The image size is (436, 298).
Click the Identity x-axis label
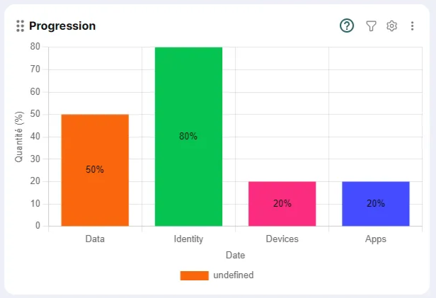[x=188, y=239]
